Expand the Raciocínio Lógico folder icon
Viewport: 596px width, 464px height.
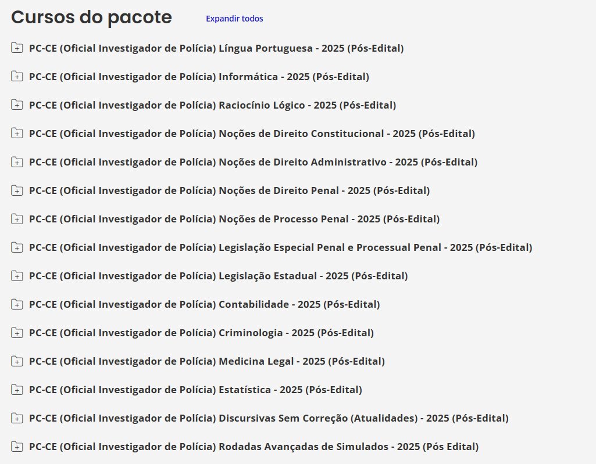pos(17,105)
